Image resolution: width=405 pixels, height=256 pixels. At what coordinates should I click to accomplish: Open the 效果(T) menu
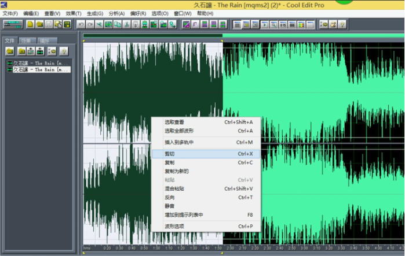[x=74, y=13]
